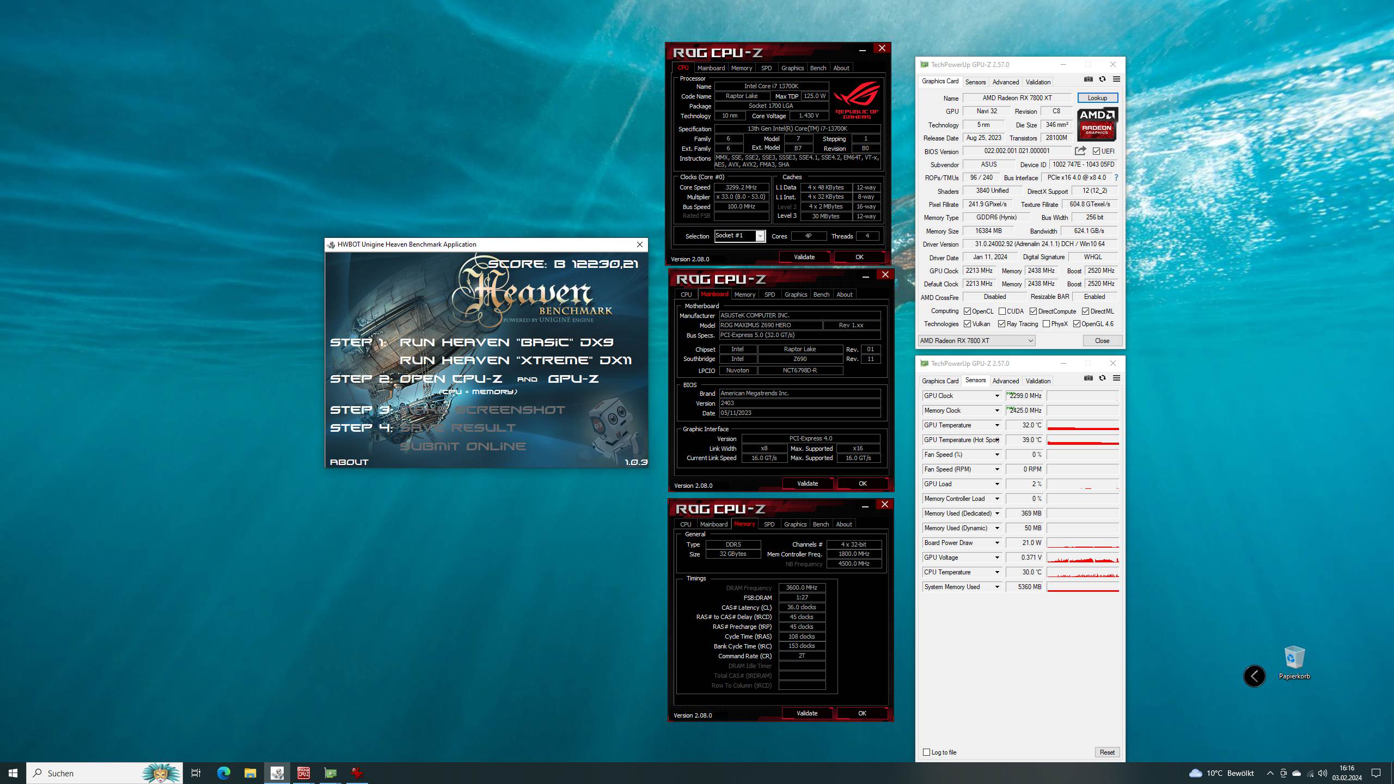1394x784 pixels.
Task: Click round black back-arrow widget on desktop
Action: click(x=1255, y=676)
